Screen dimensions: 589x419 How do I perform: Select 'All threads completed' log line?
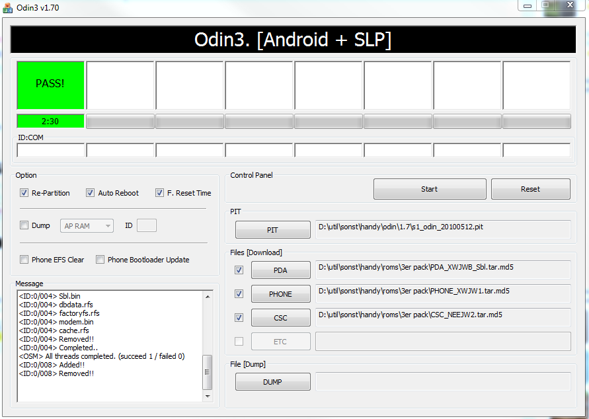click(x=102, y=356)
